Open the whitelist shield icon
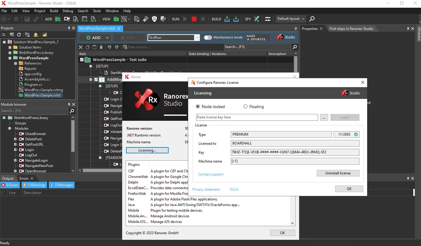421x246 pixels. [x=154, y=19]
